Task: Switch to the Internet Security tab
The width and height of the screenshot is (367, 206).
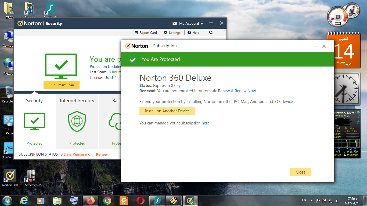Action: (x=77, y=101)
